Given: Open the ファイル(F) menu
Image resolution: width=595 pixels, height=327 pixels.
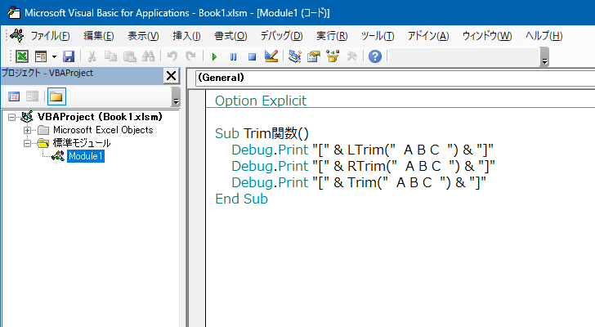Looking at the screenshot, I should tap(50, 36).
